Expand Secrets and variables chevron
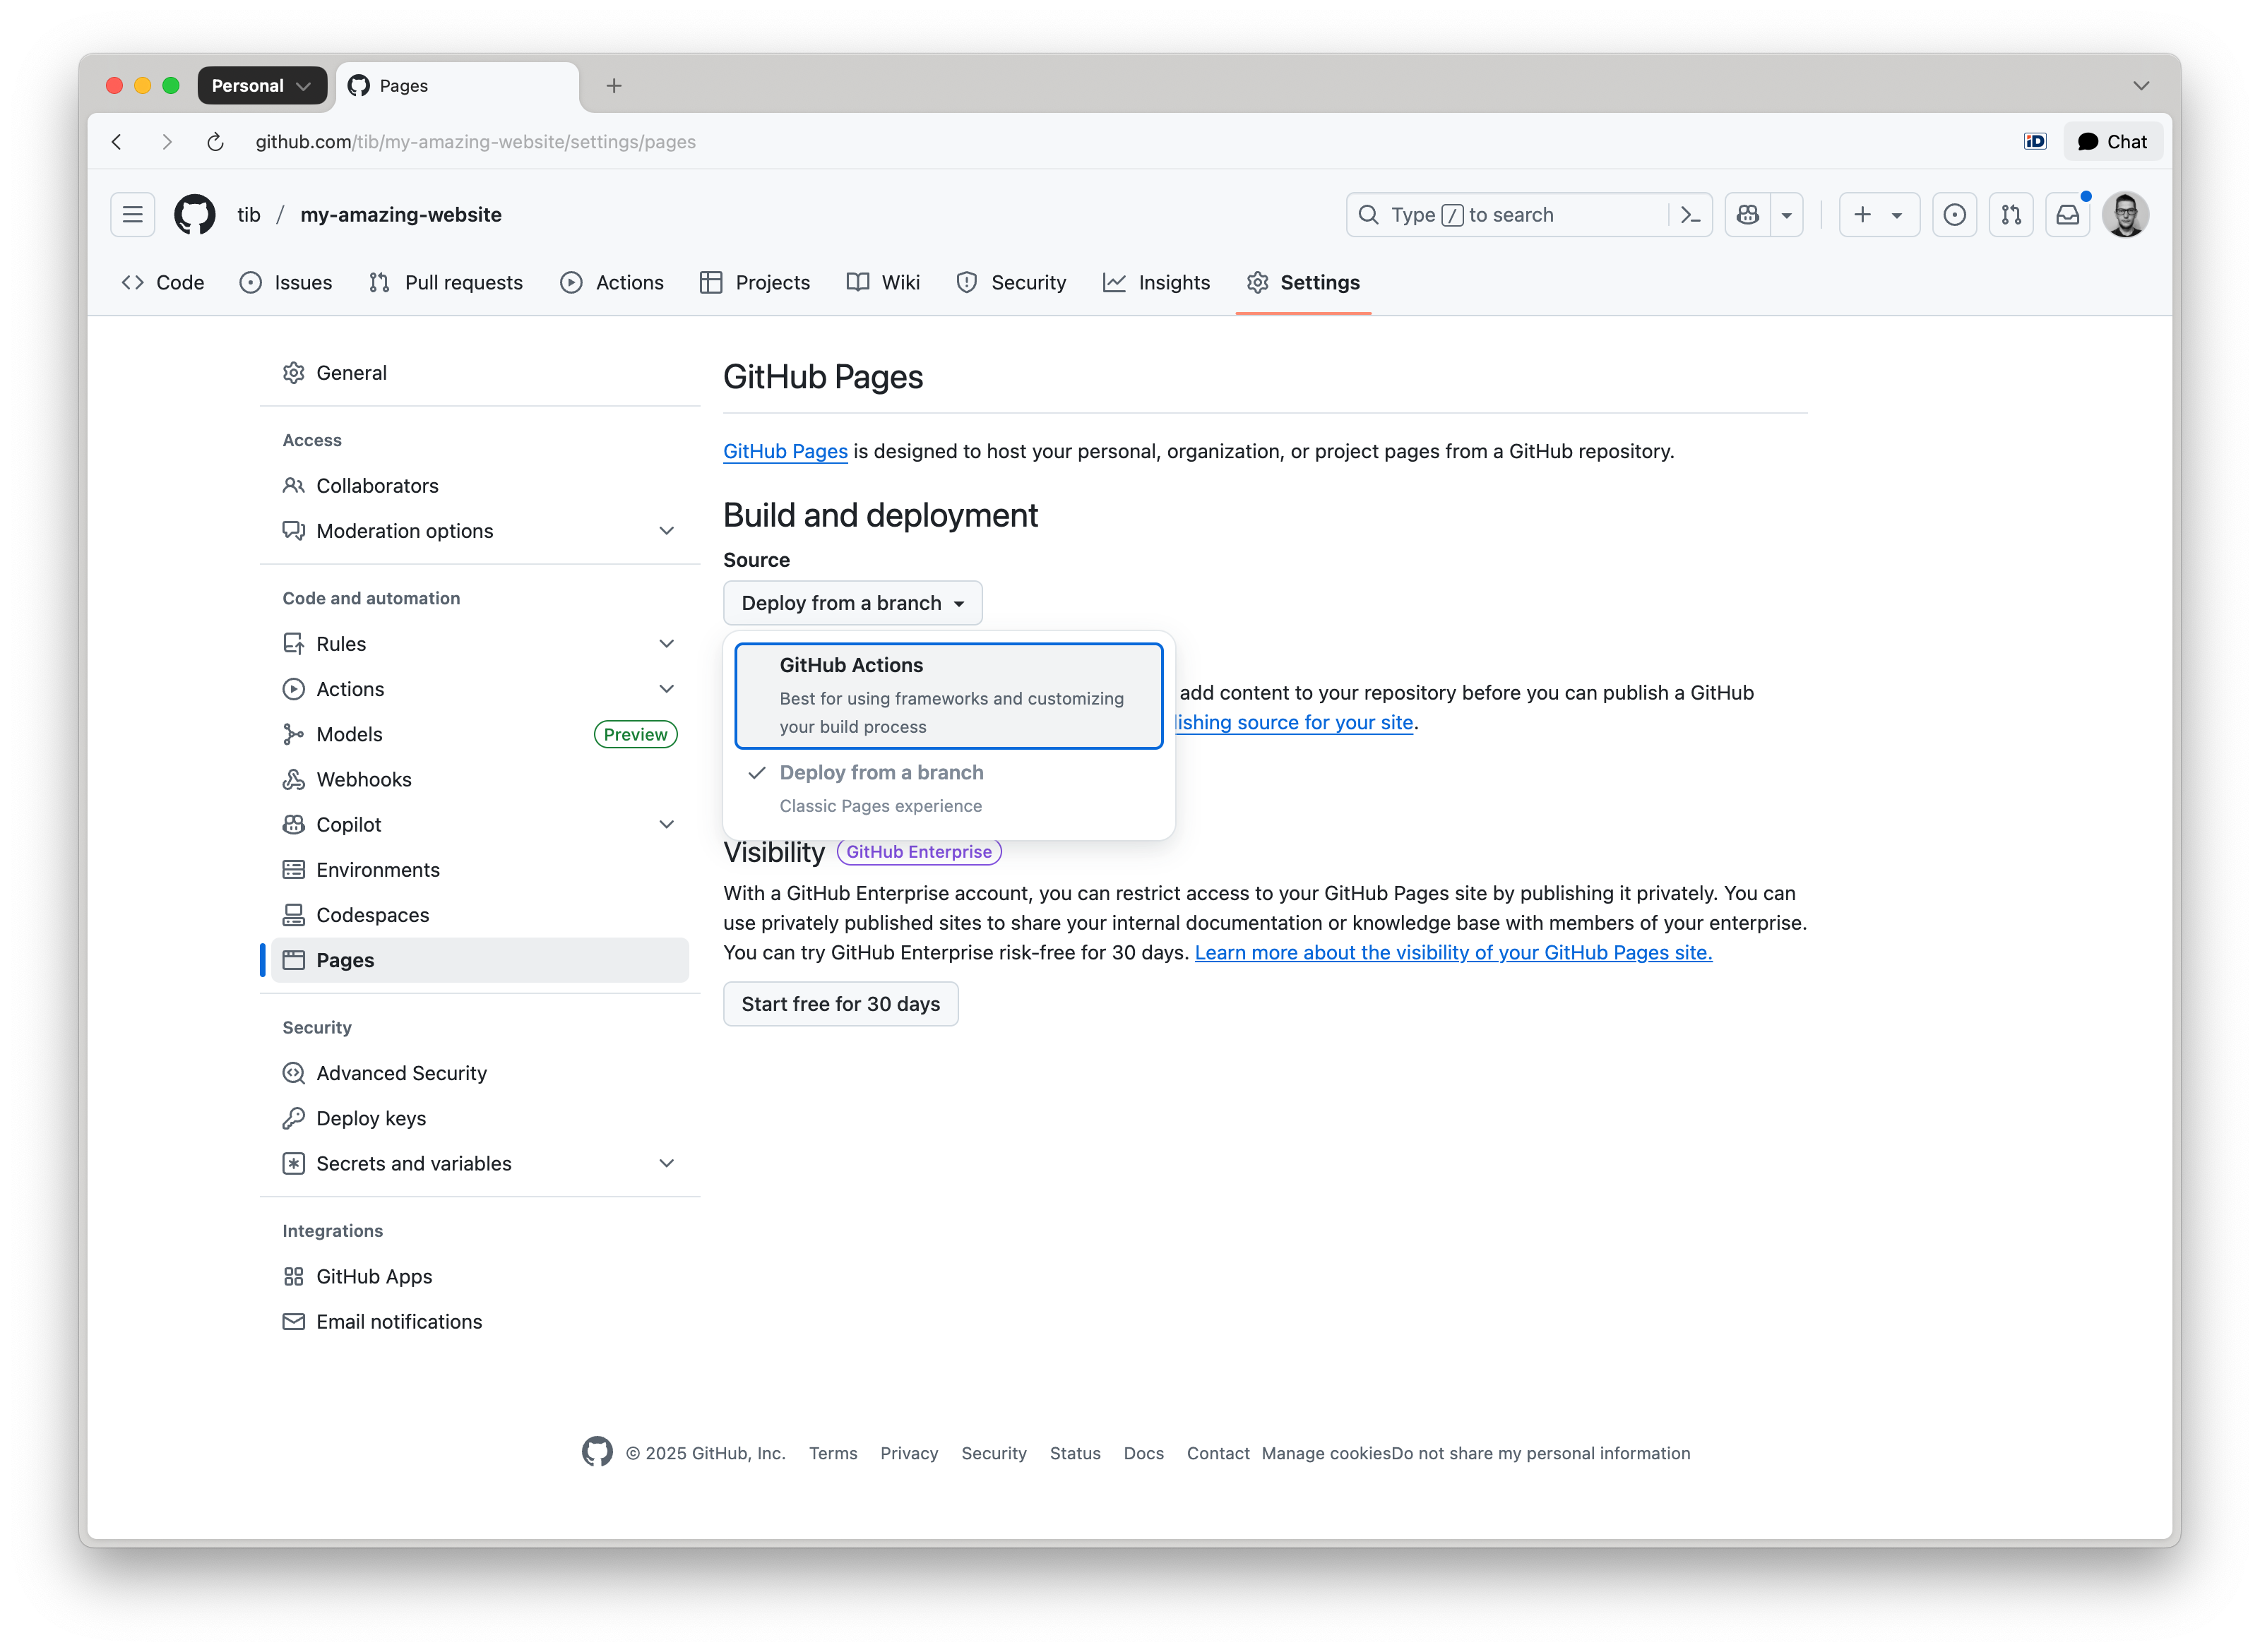2260x1652 pixels. [666, 1164]
